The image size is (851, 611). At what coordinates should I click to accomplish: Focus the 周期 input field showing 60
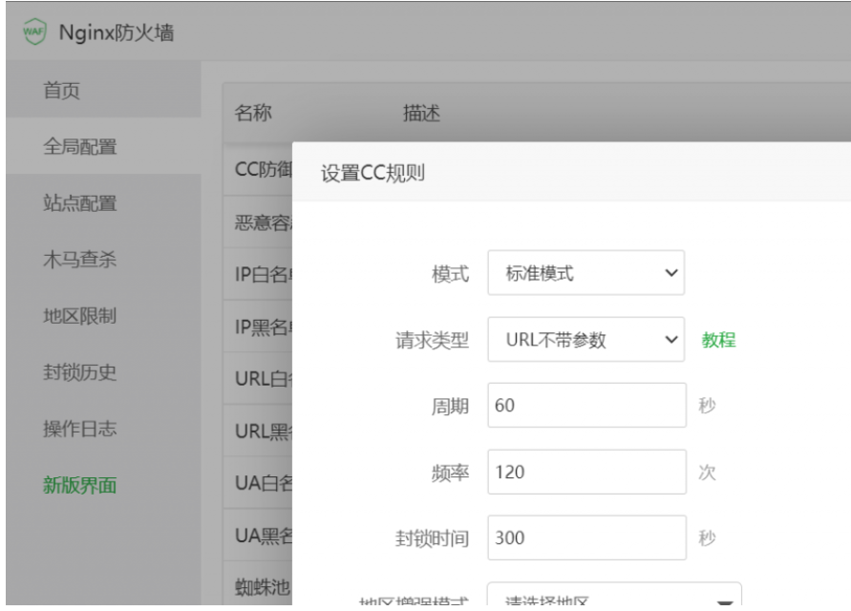click(585, 406)
